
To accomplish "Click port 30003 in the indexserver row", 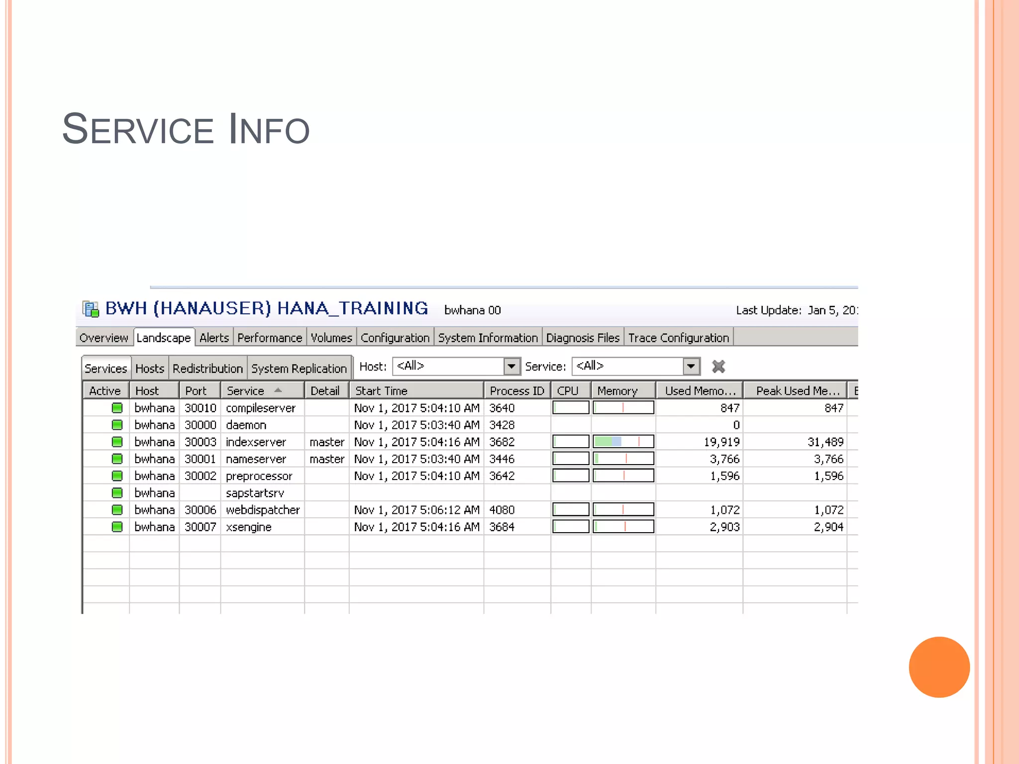I will [x=201, y=442].
